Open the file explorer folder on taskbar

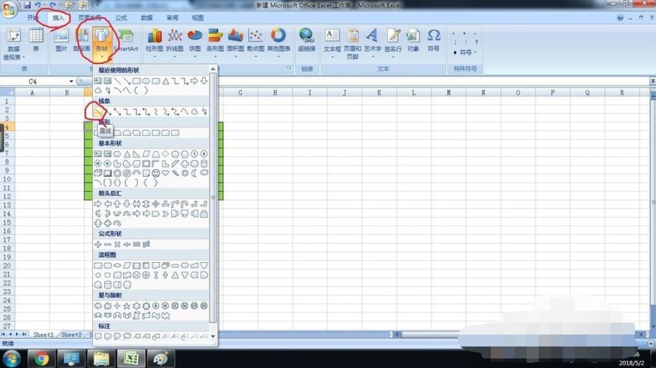click(101, 358)
